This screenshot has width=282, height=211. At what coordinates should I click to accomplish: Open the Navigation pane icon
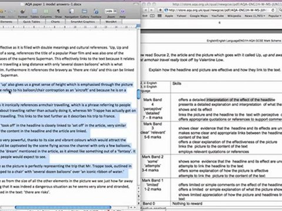tap(72, 12)
